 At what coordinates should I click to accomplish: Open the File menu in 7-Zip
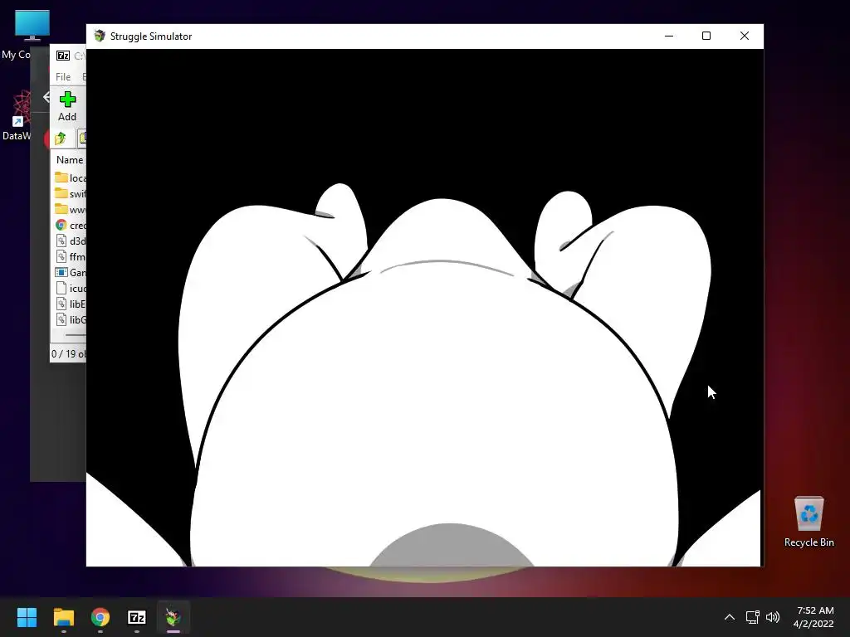coord(63,77)
